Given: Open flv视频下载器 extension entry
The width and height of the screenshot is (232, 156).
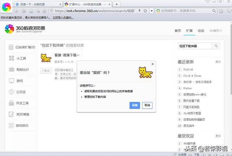Looking at the screenshot, I should pos(192,113).
